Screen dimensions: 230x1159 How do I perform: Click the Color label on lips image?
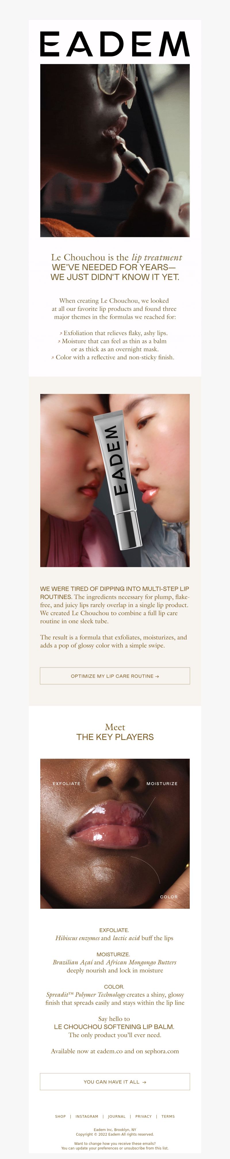pyautogui.click(x=169, y=897)
